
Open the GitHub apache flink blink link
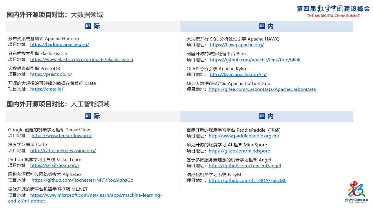pyautogui.click(x=255, y=60)
